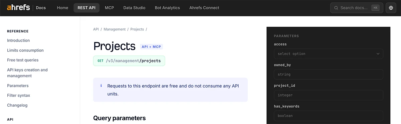This screenshot has height=124, width=401.
Task: Click the project_id integer field
Action: pyautogui.click(x=328, y=95)
